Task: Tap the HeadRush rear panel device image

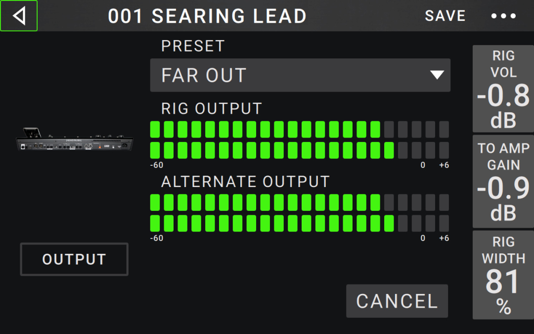Action: (75, 140)
